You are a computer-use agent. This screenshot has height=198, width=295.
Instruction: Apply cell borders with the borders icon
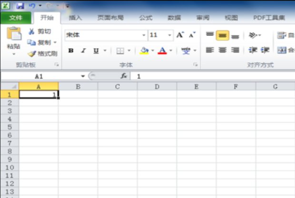(120, 51)
